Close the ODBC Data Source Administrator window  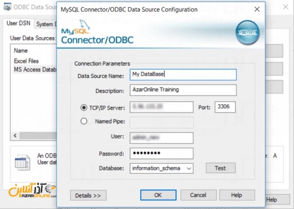(x=285, y=7)
